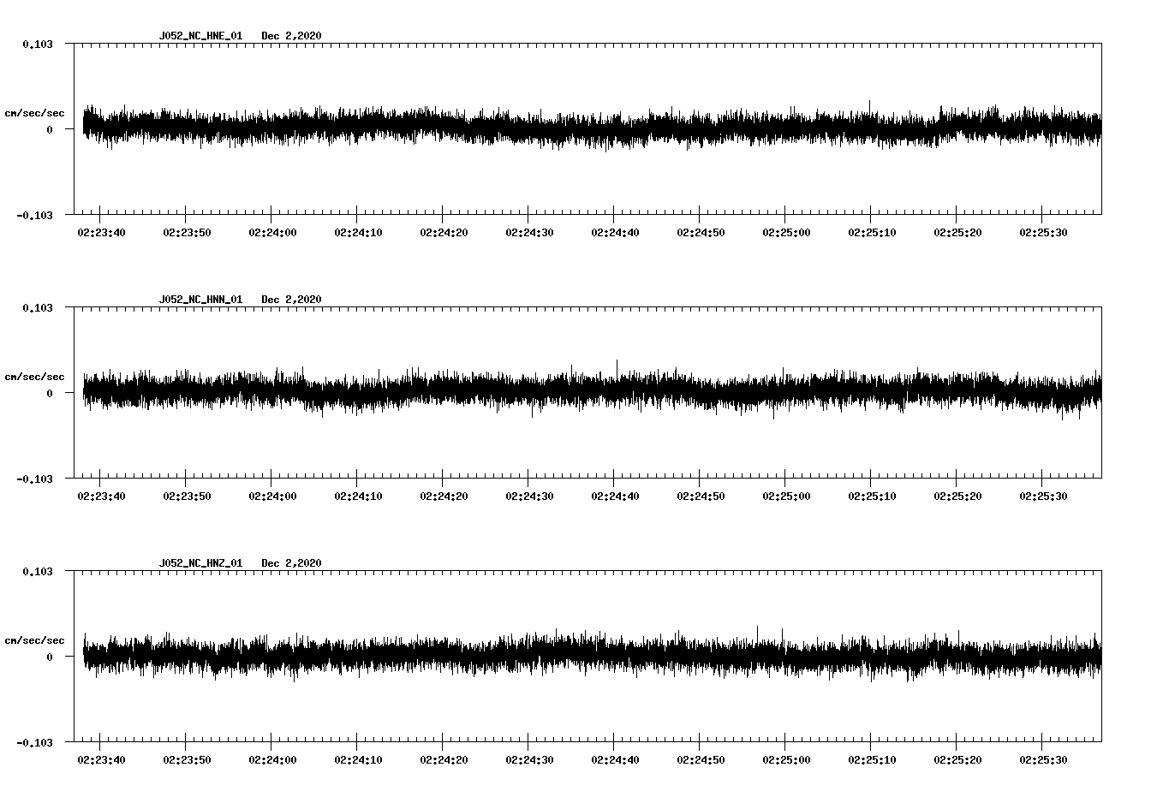Click the cm/sec/sec axis label on top plot

[33, 112]
